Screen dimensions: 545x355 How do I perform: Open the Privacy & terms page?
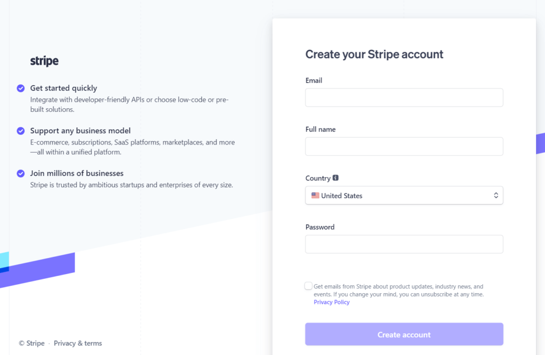(78, 343)
